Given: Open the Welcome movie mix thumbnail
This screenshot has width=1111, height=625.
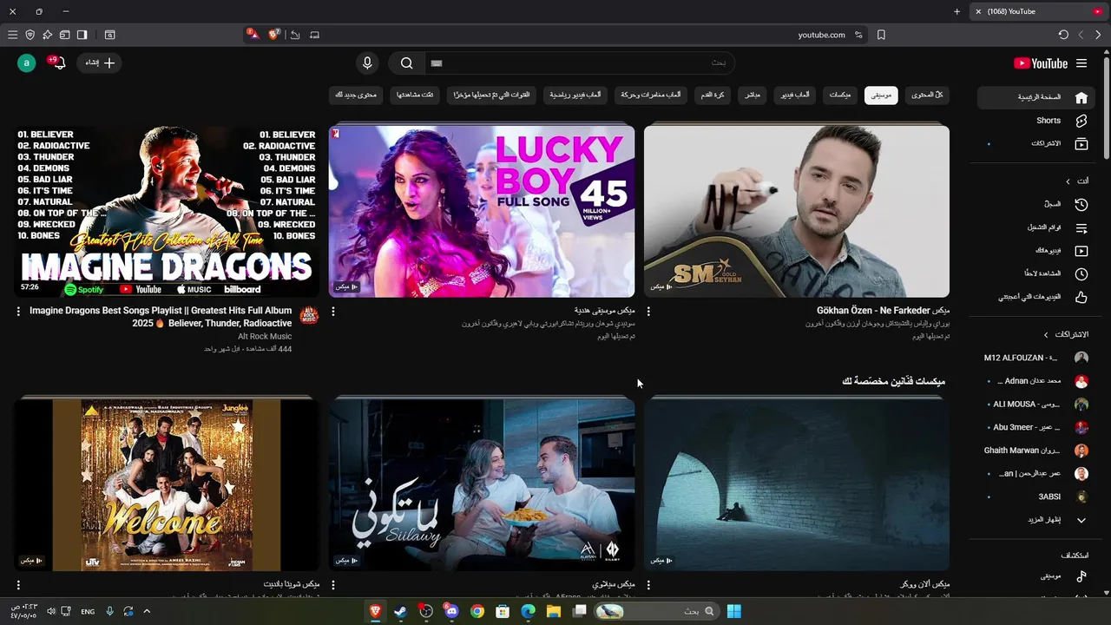Looking at the screenshot, I should tap(167, 484).
